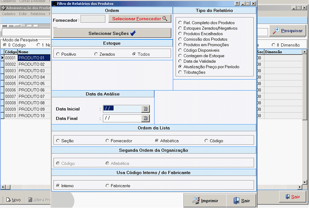Click the calendar icon beside Data Inicial
The height and width of the screenshot is (208, 309).
tap(145, 109)
